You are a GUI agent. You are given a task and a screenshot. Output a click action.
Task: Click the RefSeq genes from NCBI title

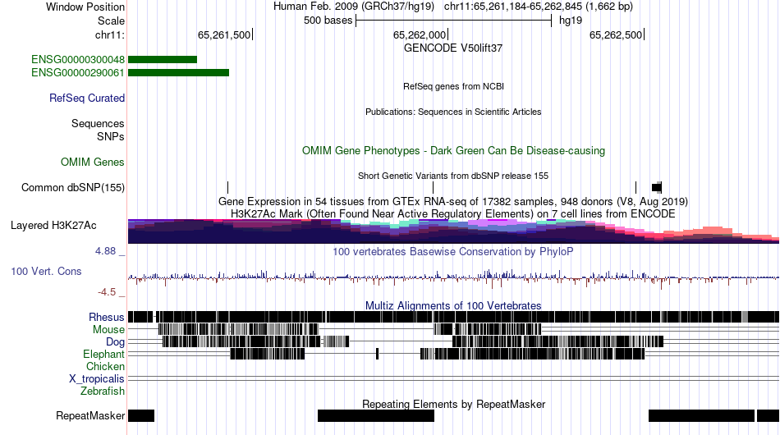[454, 86]
